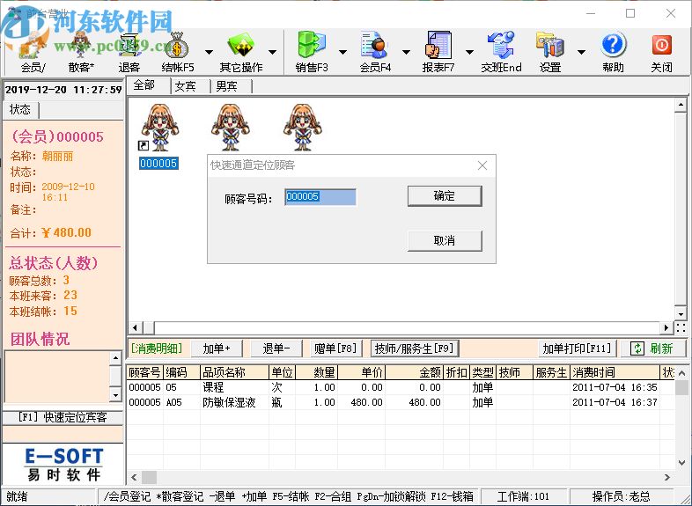Open the 销售F3 sales icon

[312, 53]
